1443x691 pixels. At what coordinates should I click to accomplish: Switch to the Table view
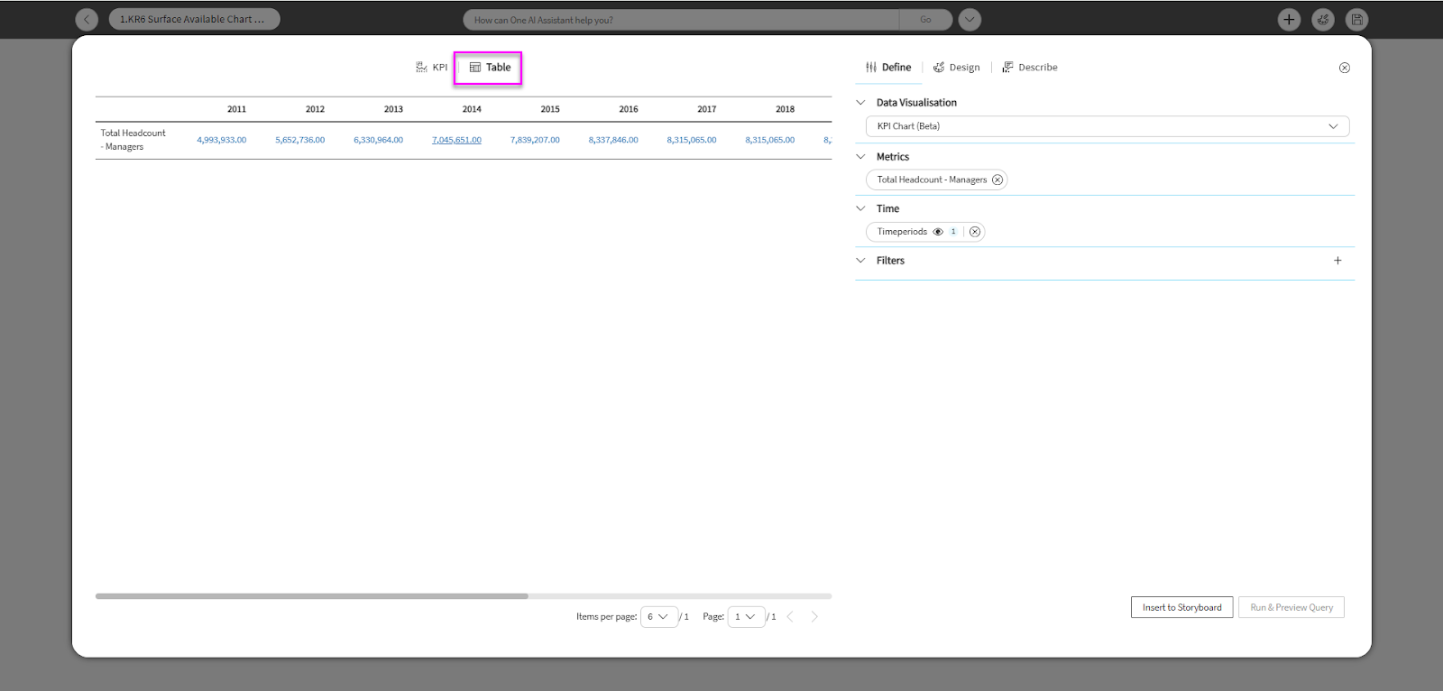pyautogui.click(x=490, y=68)
